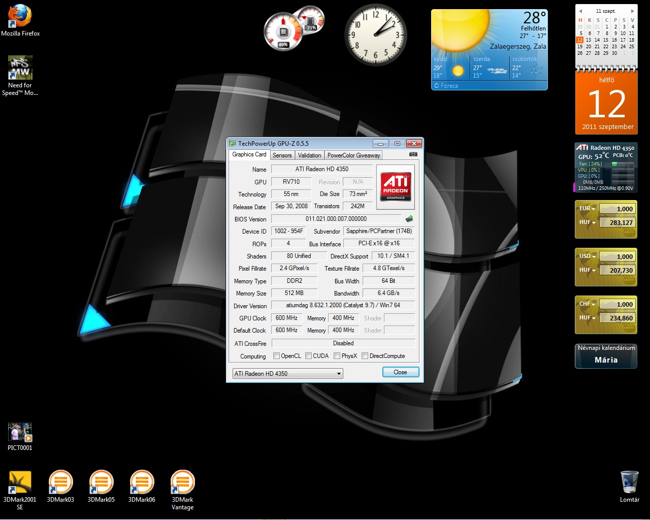
Task: Select today's date 12 in mini calendar
Action: 579,40
